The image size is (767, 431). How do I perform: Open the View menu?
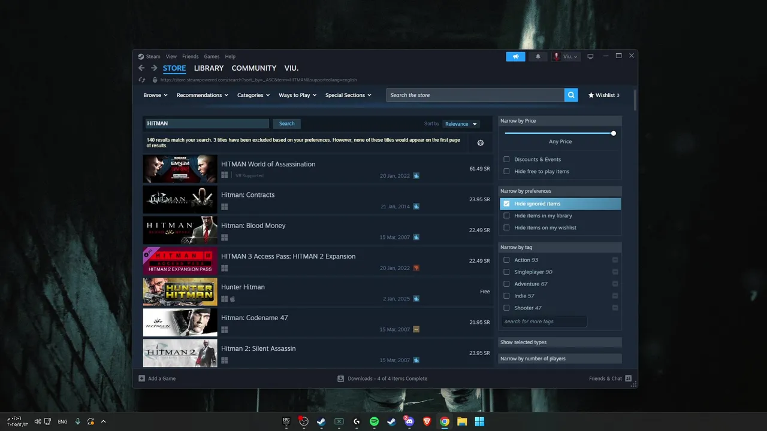click(x=171, y=57)
